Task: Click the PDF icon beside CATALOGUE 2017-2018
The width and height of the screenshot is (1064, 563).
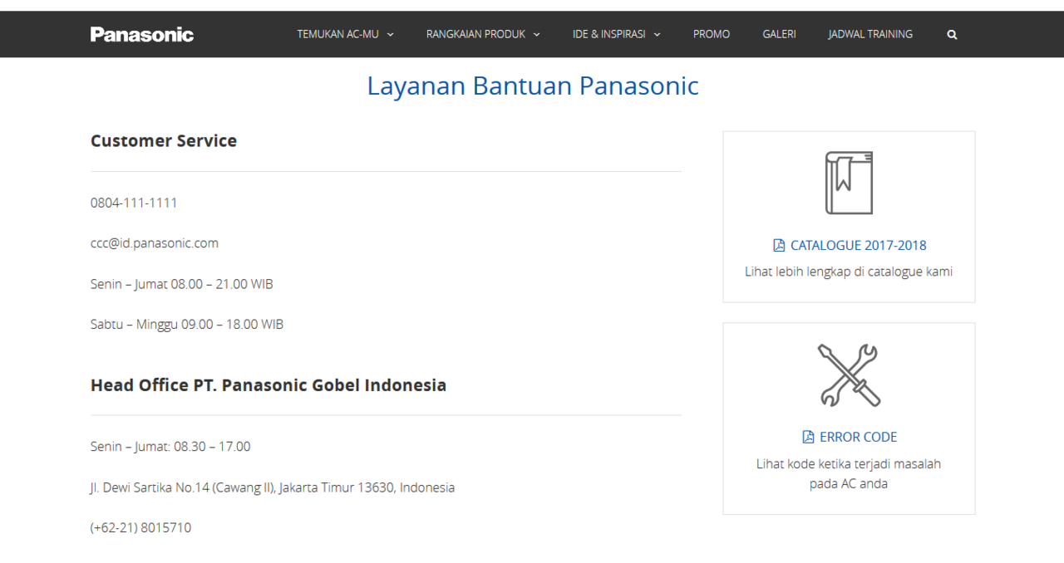Action: pos(779,245)
